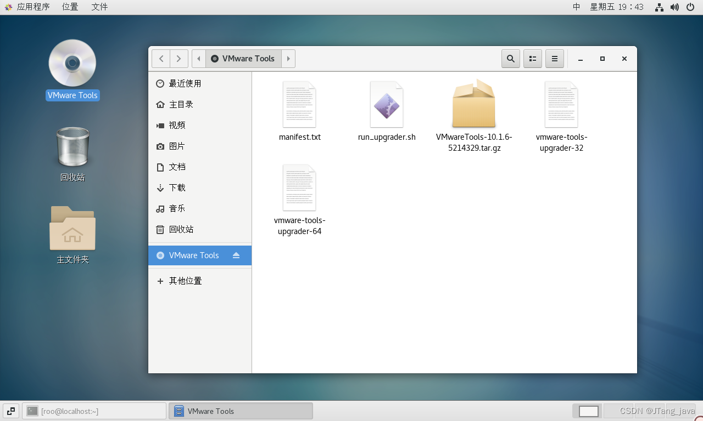Select the first workspace in switcher
Screen dimensions: 703x421
(x=588, y=411)
